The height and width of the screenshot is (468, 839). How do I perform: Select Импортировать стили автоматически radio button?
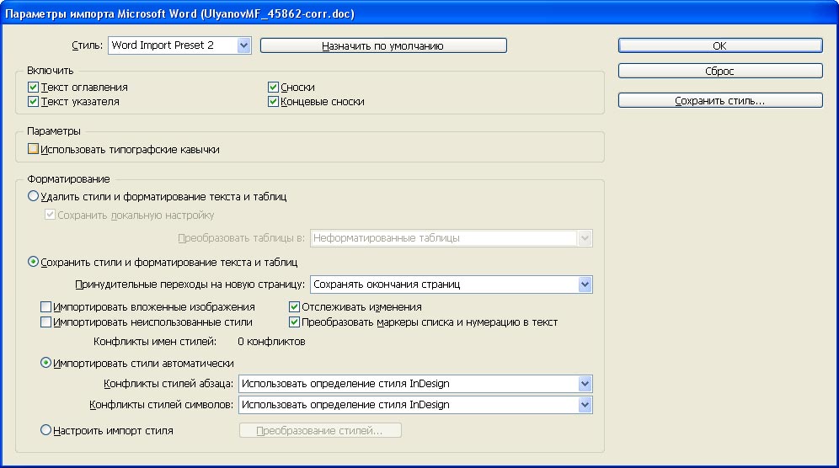click(46, 363)
